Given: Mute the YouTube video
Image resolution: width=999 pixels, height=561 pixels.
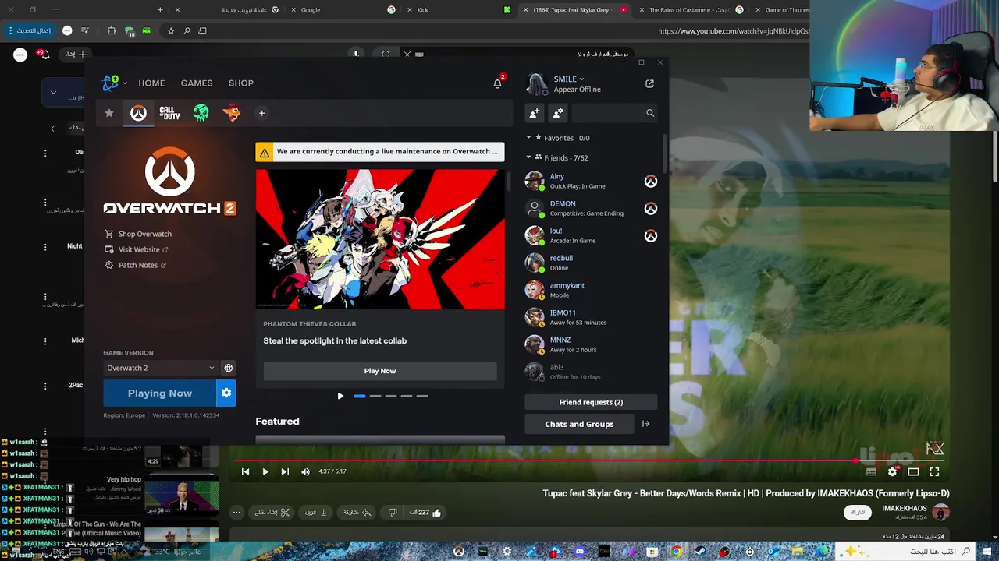Looking at the screenshot, I should [305, 471].
